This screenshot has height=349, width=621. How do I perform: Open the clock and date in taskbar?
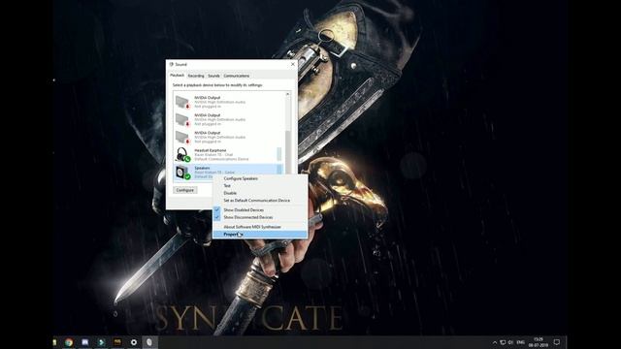click(x=538, y=342)
